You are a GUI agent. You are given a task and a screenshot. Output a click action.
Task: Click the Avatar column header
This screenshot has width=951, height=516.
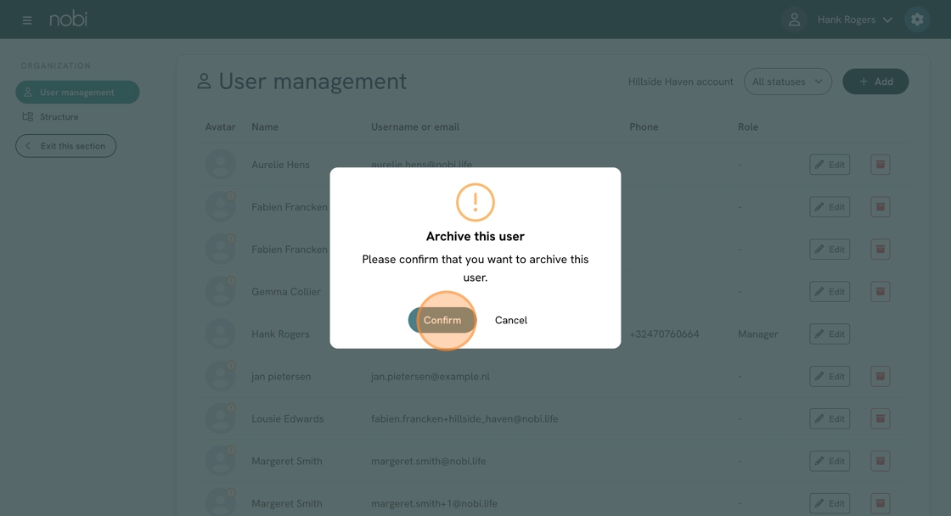click(x=220, y=126)
